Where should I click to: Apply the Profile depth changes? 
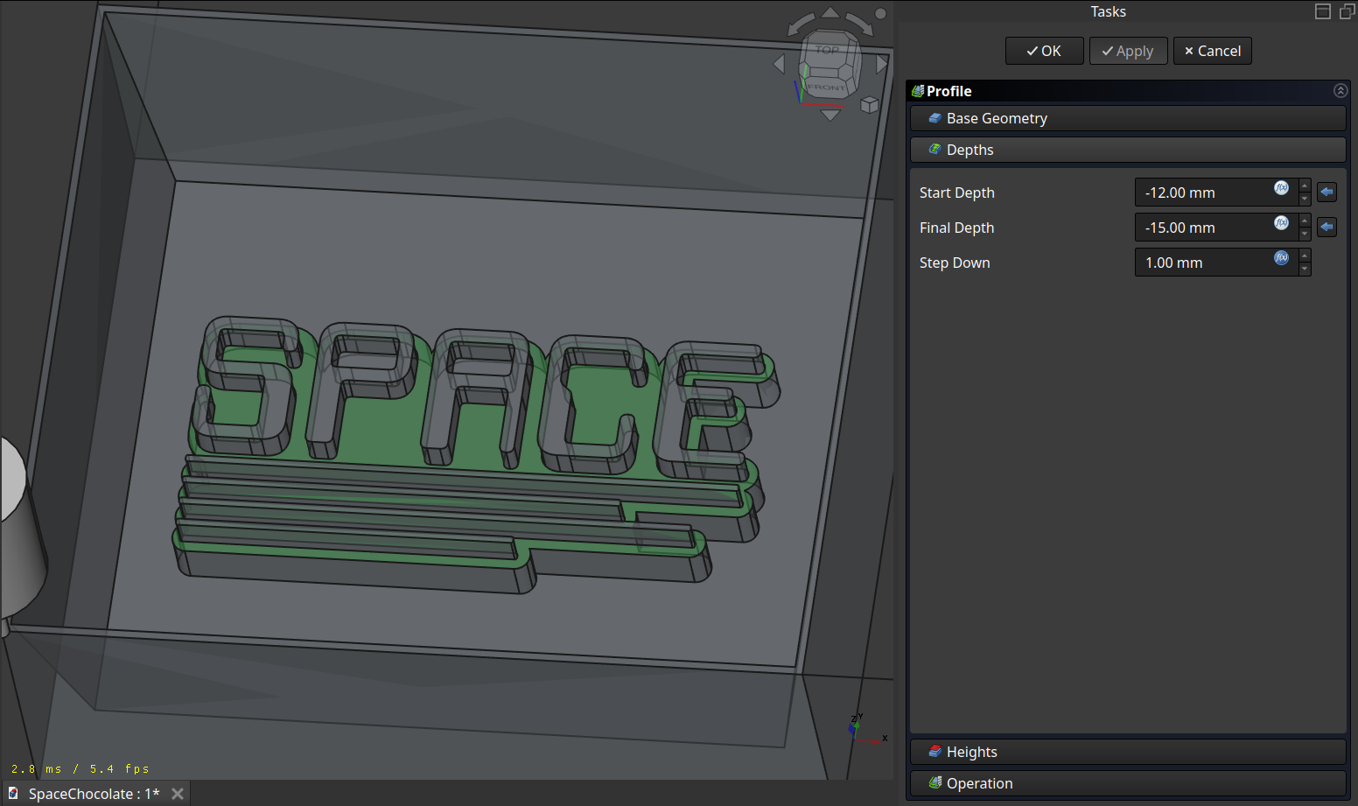pyautogui.click(x=1128, y=51)
